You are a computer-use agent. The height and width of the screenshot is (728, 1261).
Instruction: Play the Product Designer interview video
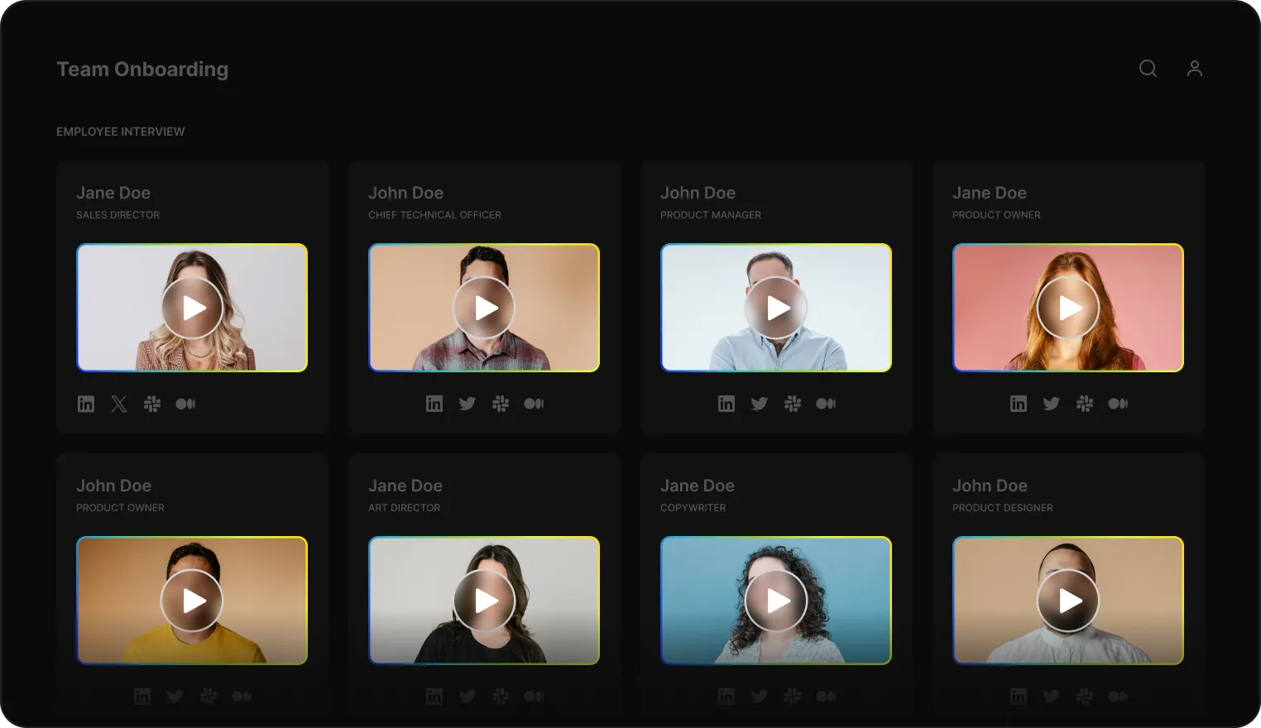click(1068, 601)
